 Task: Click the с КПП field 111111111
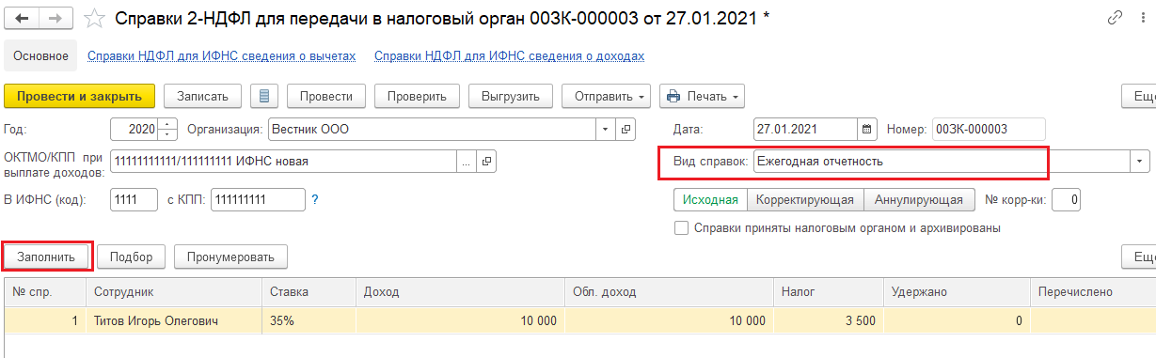258,199
